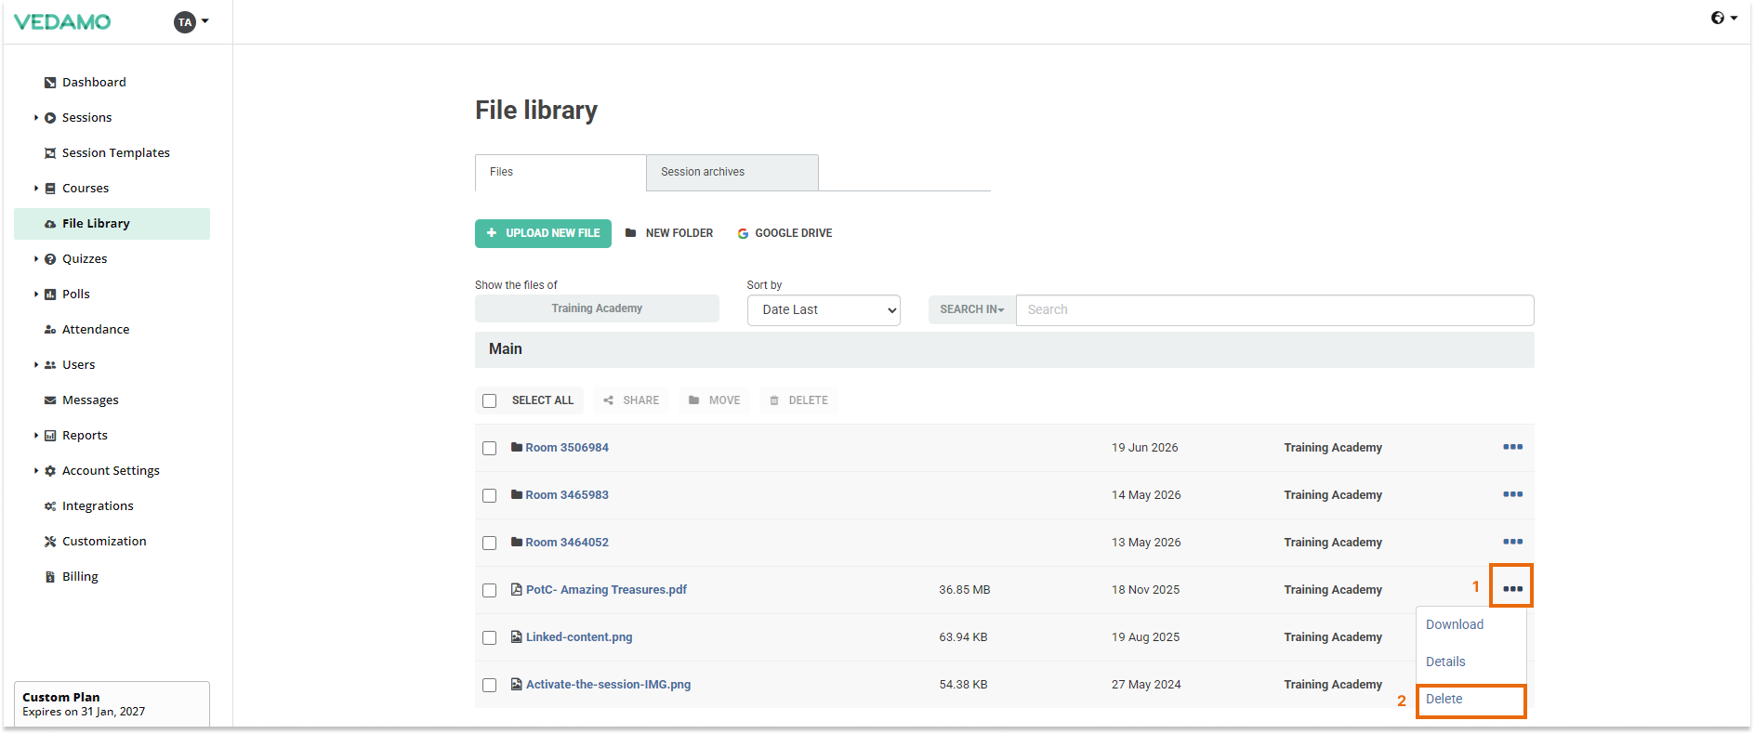The height and width of the screenshot is (734, 1754).
Task: Click the Session Templates icon
Action: 50,153
